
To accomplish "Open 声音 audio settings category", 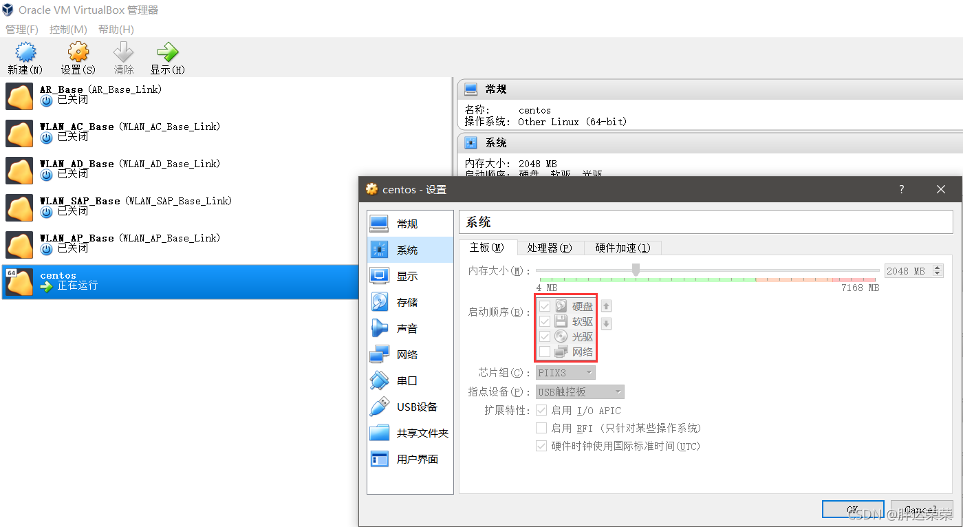I will 410,328.
